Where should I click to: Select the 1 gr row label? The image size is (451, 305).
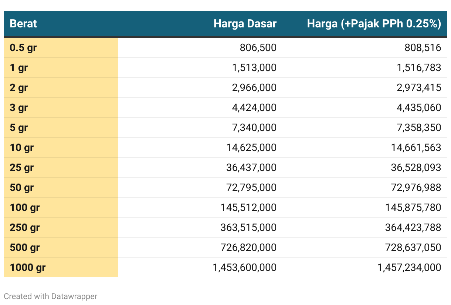click(x=19, y=68)
